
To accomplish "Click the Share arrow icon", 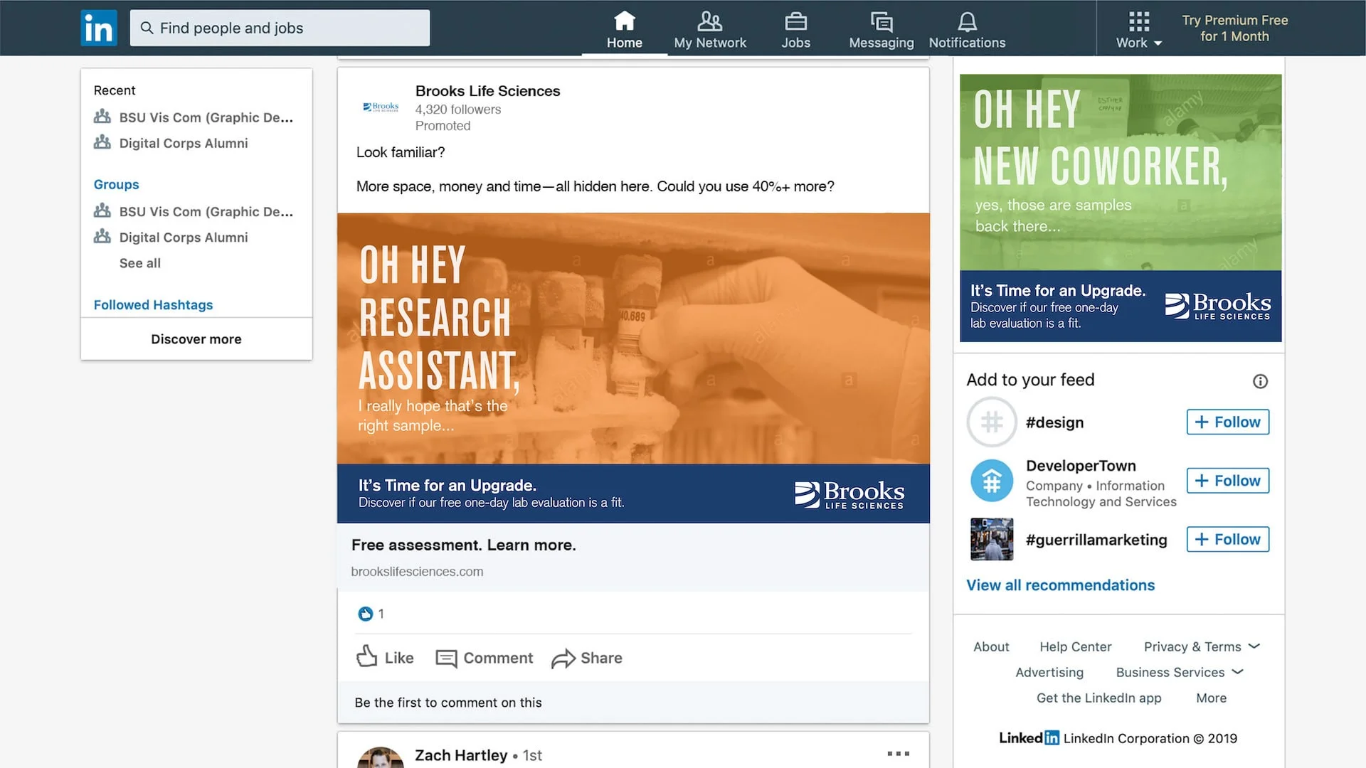I will 563,658.
